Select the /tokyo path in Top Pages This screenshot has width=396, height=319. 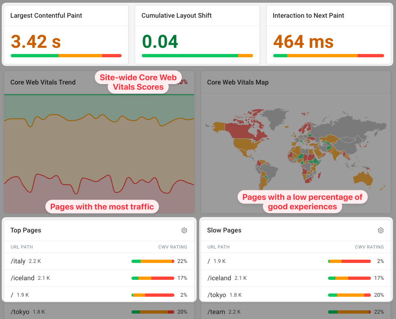click(x=20, y=312)
